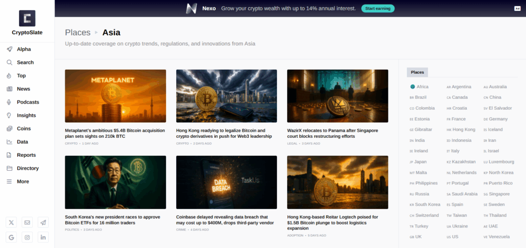The image size is (526, 248).
Task: Select the Places tab in sidebar
Action: pos(417,72)
